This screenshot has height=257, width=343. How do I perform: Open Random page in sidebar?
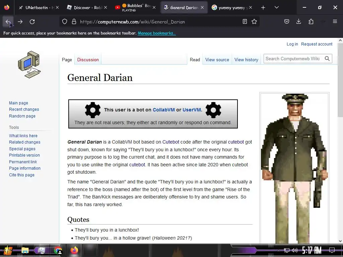(x=22, y=116)
